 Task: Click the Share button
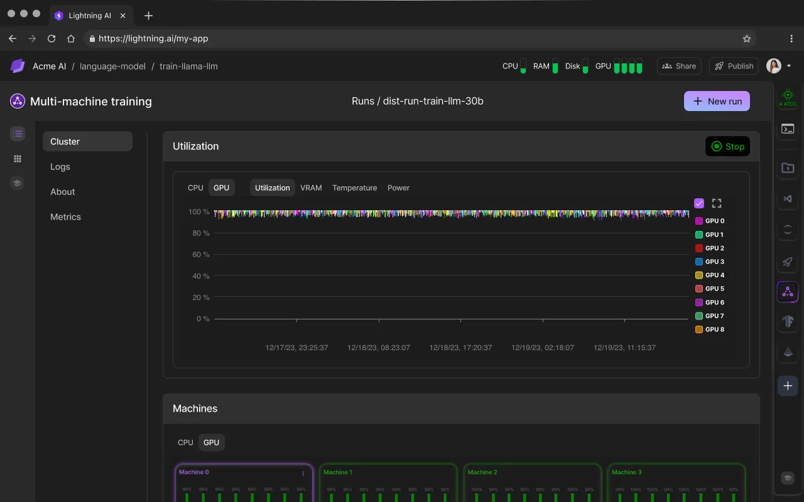coord(679,66)
